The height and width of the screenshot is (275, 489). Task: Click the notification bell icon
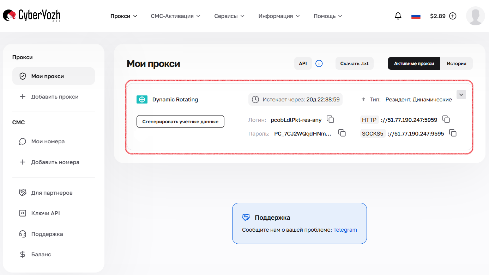coord(398,16)
